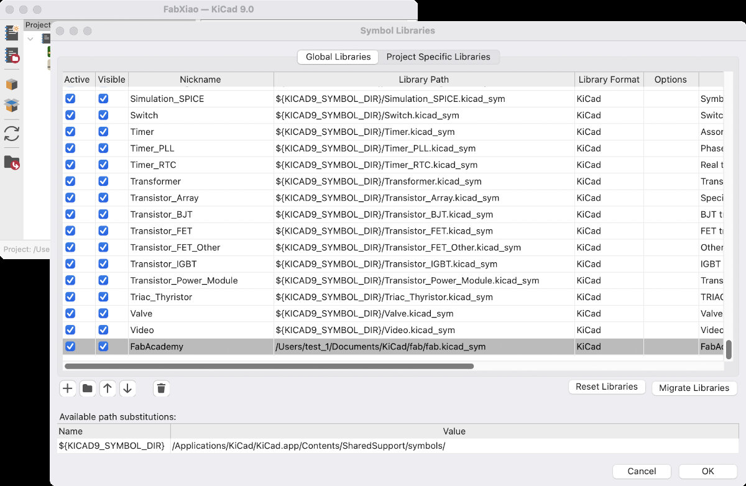746x486 pixels.
Task: Select the Triac_Thyristor nickname cell
Action: pyautogui.click(x=200, y=297)
